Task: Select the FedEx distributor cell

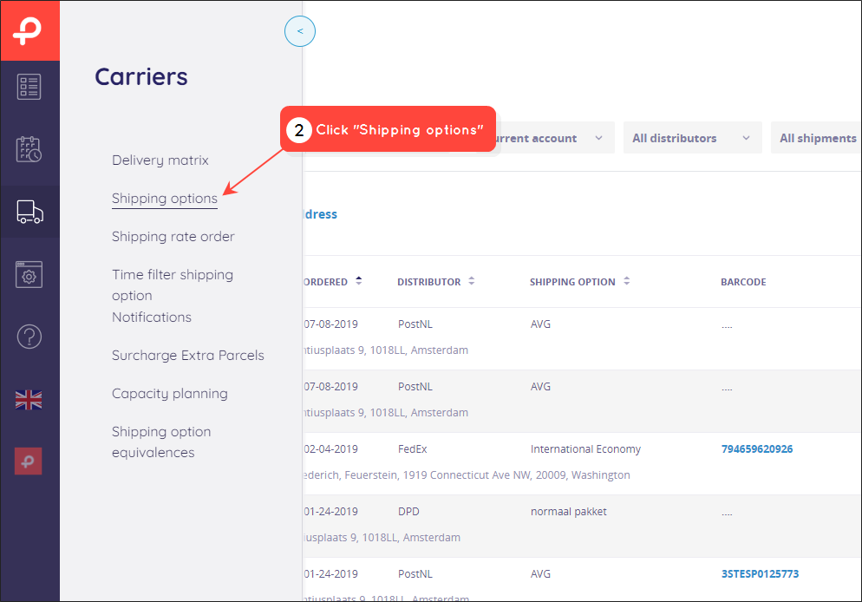Action: pyautogui.click(x=412, y=449)
